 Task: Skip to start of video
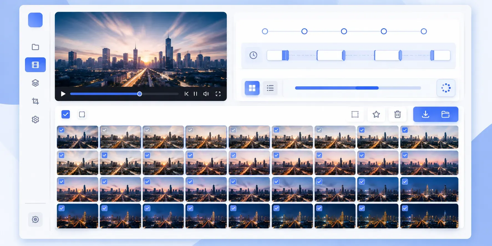pyautogui.click(x=186, y=94)
